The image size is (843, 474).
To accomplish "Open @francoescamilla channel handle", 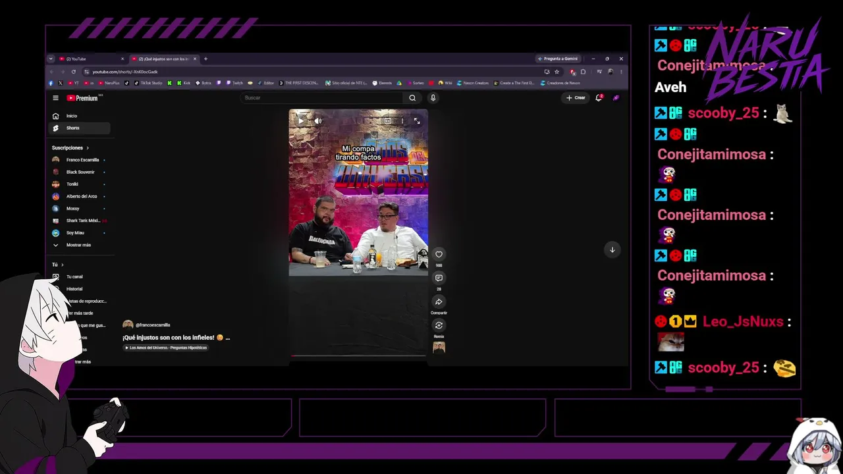I will (x=153, y=325).
